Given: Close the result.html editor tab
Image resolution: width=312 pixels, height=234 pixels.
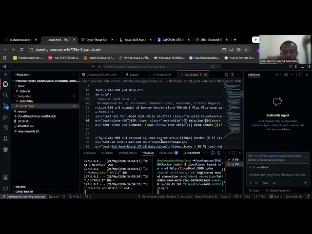Looking at the screenshot, I should point(206,75).
